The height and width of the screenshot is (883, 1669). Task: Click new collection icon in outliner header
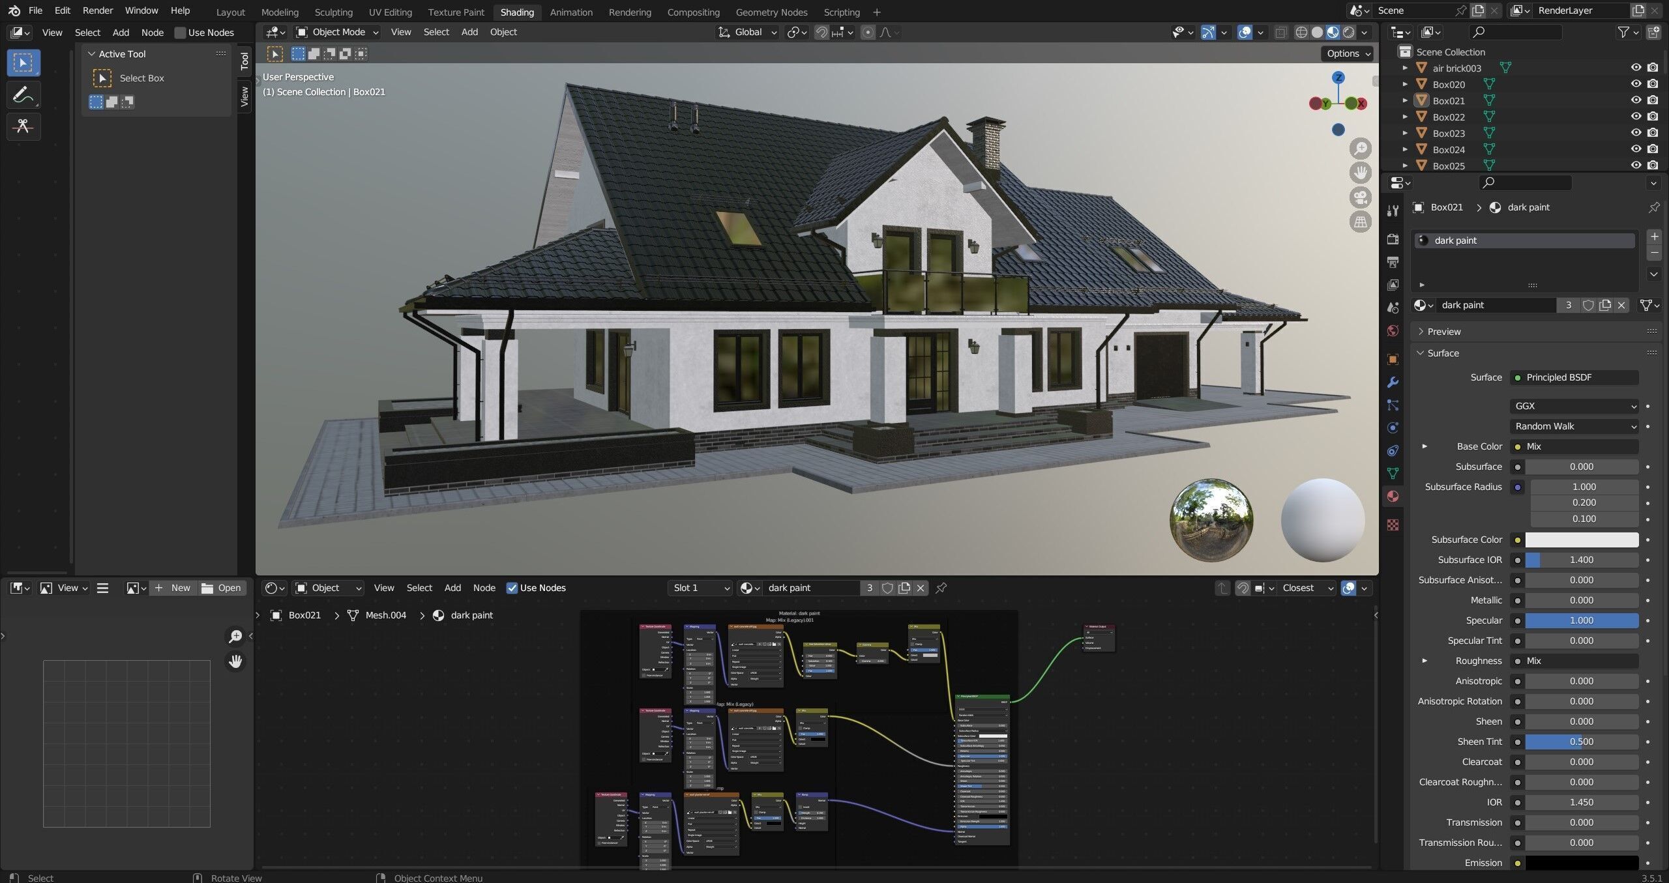pos(1653,32)
